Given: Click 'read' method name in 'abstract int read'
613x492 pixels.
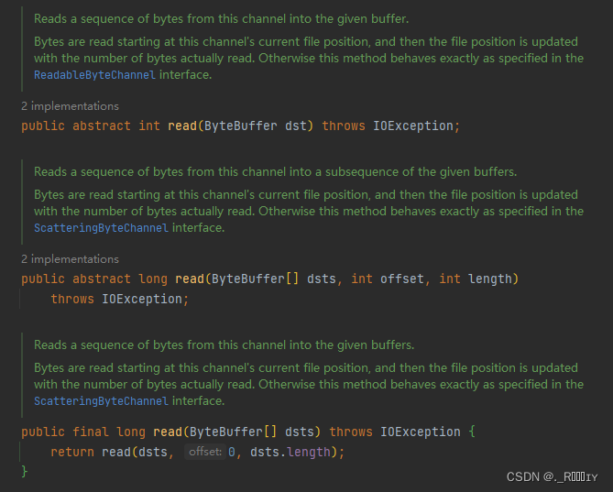Looking at the screenshot, I should 182,126.
